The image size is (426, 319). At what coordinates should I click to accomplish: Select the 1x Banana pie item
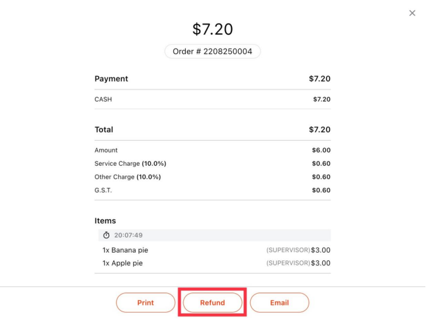pyautogui.click(x=125, y=250)
